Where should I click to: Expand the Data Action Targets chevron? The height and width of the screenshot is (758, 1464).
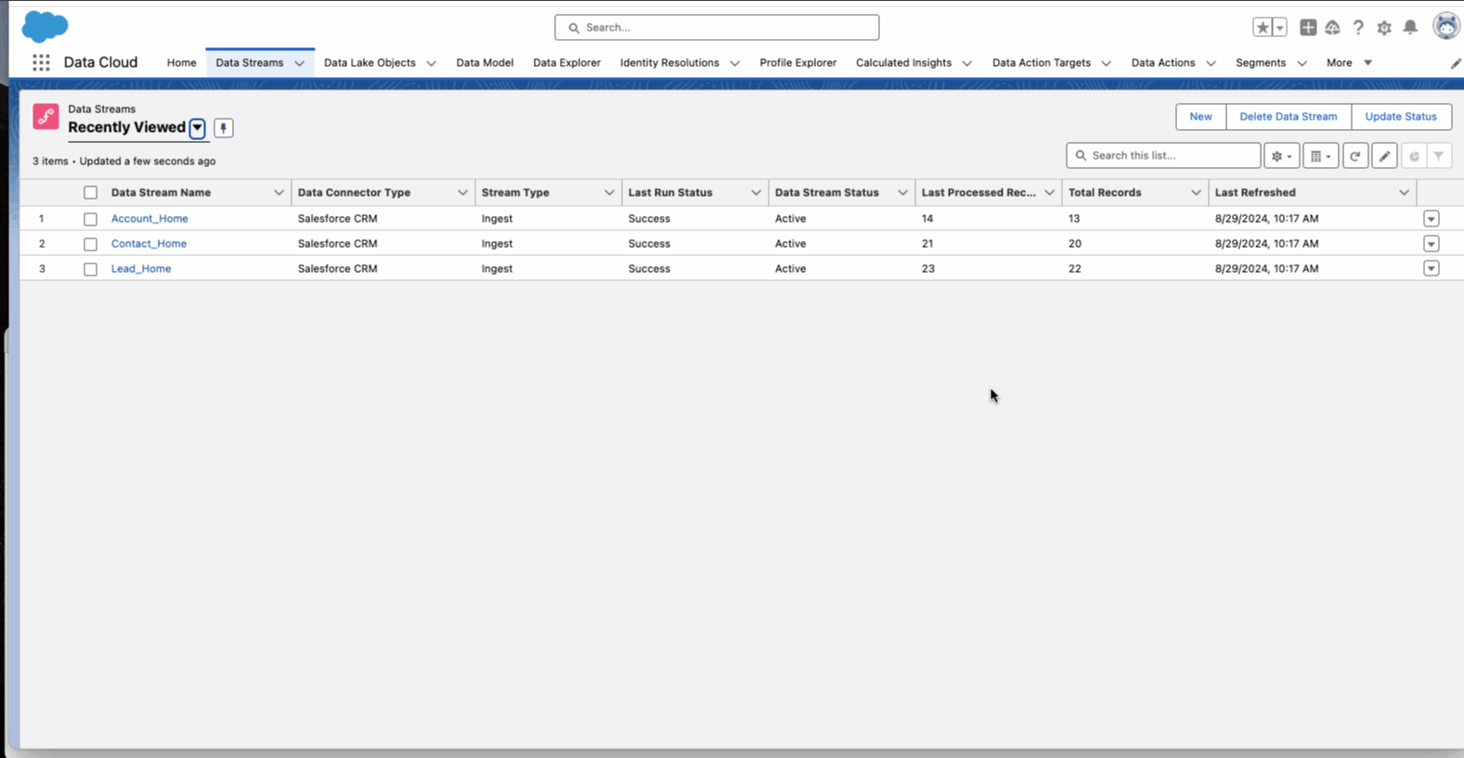[1106, 63]
